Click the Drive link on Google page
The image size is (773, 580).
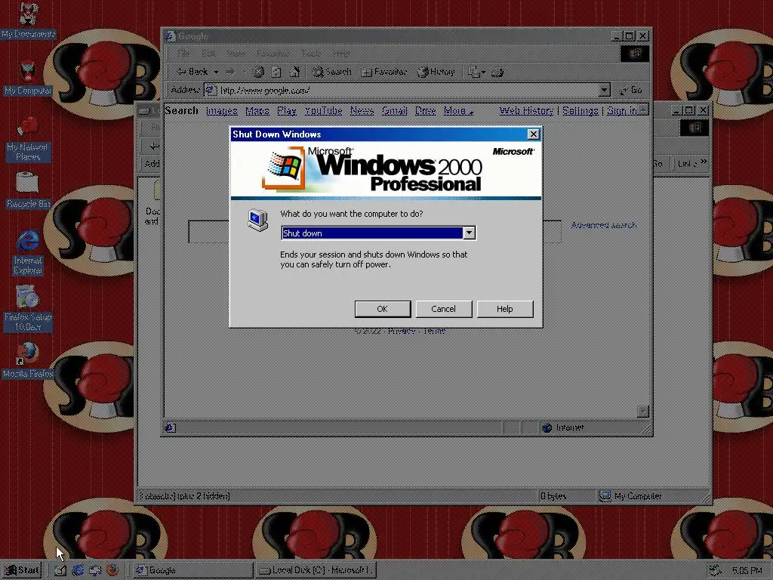point(425,111)
